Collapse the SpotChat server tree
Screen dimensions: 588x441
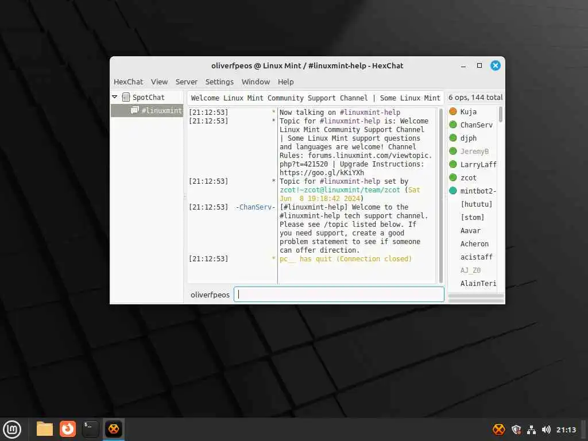point(115,97)
